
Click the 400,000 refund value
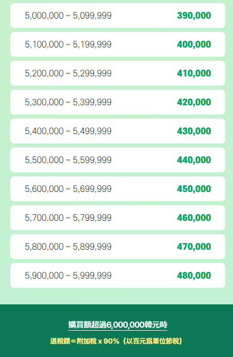click(194, 44)
